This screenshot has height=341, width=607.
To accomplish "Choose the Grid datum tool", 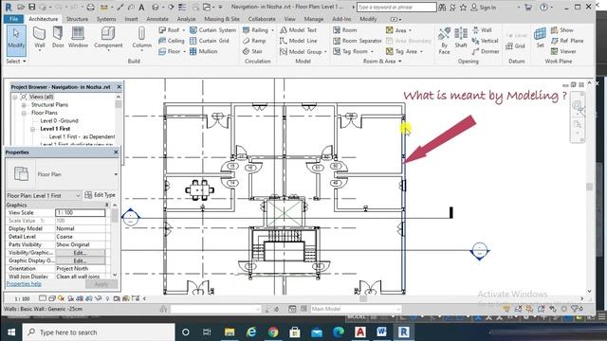I will 515,46.
